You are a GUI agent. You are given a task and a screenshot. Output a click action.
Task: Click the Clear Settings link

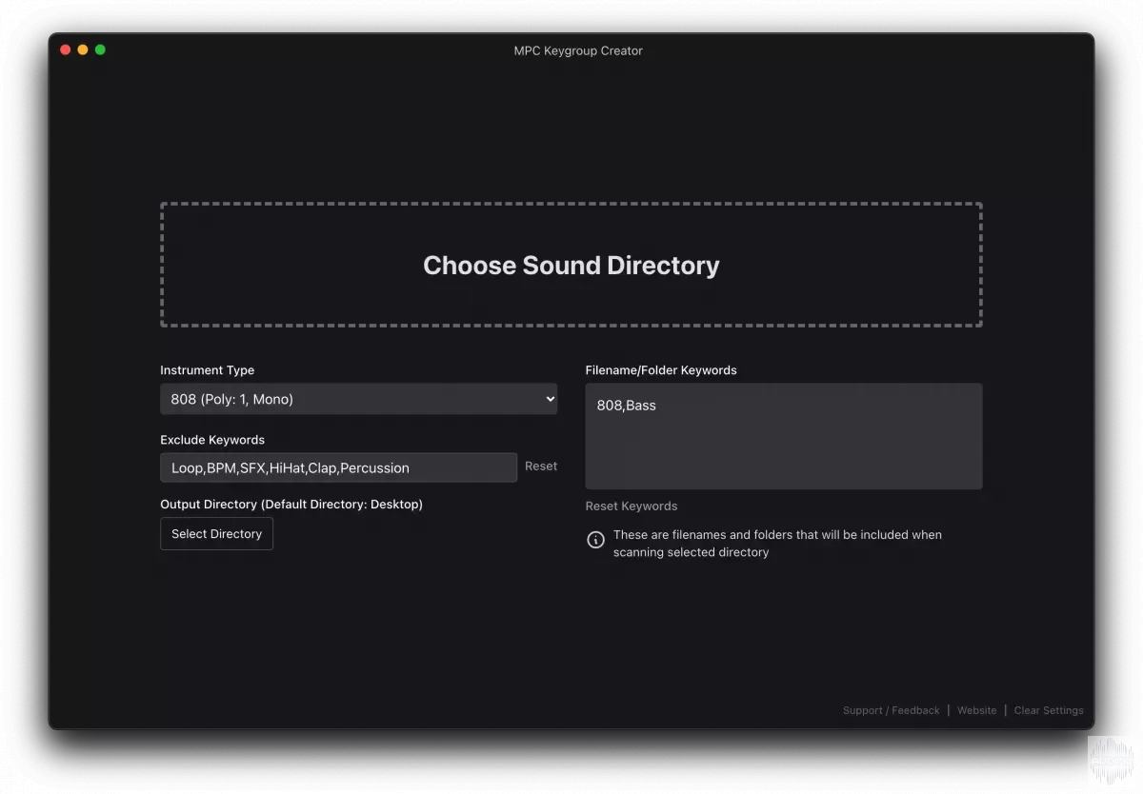1049,710
